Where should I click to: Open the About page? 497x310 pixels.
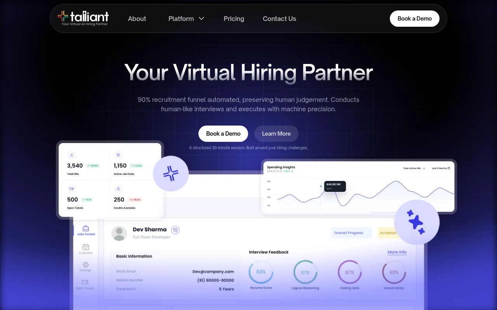point(137,19)
